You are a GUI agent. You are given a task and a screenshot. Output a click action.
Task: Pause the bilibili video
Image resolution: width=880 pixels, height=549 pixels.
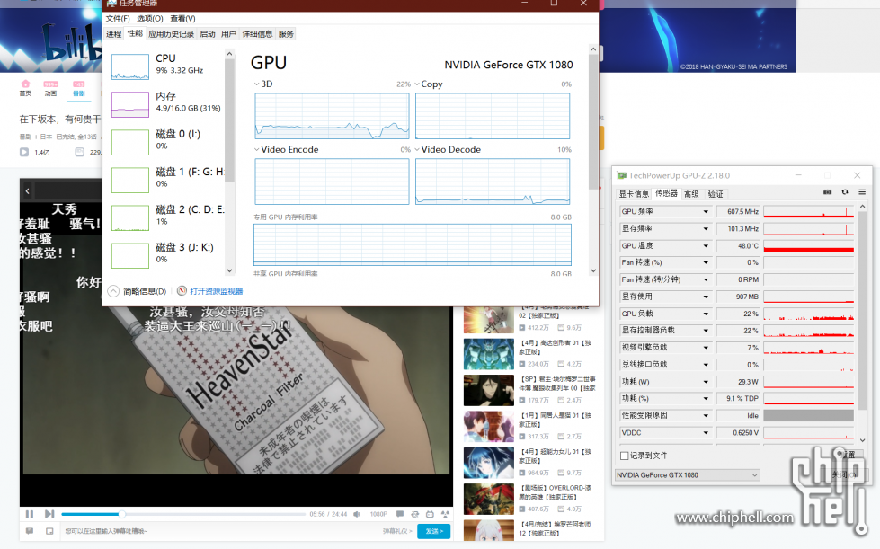30,514
